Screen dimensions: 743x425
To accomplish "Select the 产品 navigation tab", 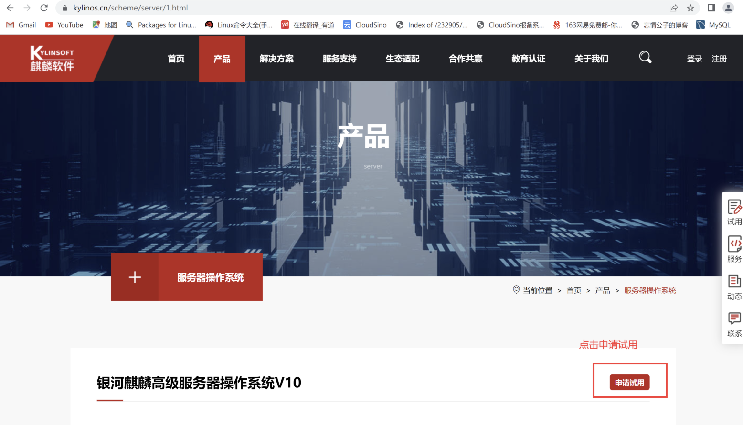I will point(222,59).
